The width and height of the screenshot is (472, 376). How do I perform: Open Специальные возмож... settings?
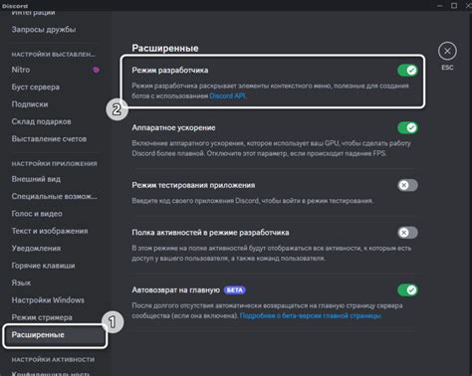coord(54,196)
